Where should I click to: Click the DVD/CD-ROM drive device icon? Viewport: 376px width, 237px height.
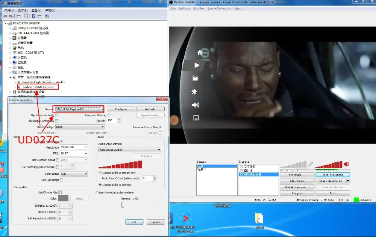[x=14, y=28]
